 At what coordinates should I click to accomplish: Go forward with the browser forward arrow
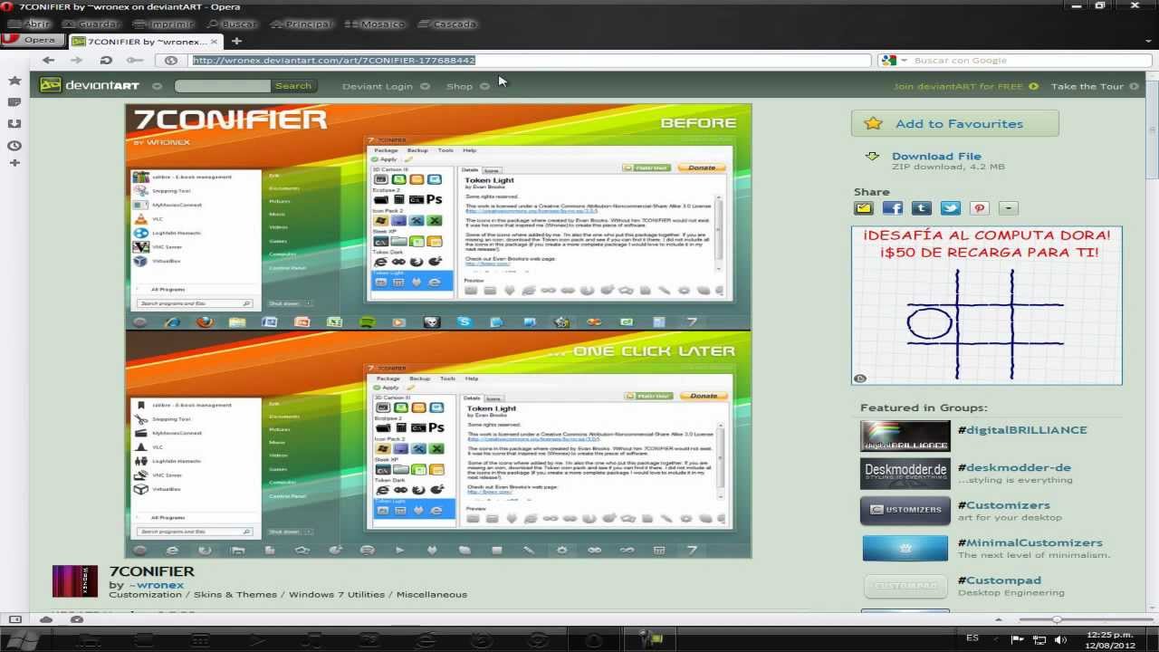click(77, 60)
